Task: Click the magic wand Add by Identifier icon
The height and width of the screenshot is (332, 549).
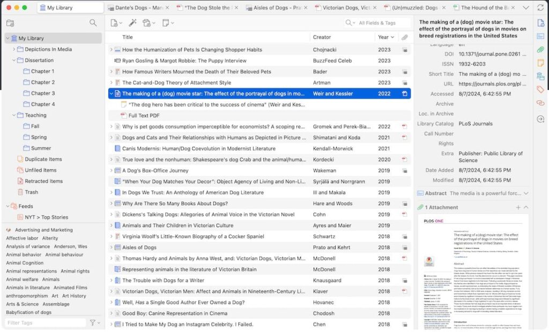Action: tap(132, 23)
